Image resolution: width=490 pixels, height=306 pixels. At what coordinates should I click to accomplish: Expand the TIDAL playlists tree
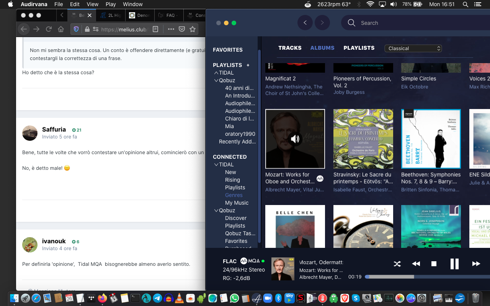click(216, 73)
